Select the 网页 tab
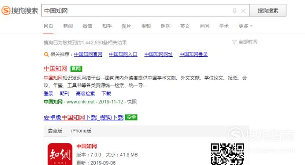 [48, 26]
